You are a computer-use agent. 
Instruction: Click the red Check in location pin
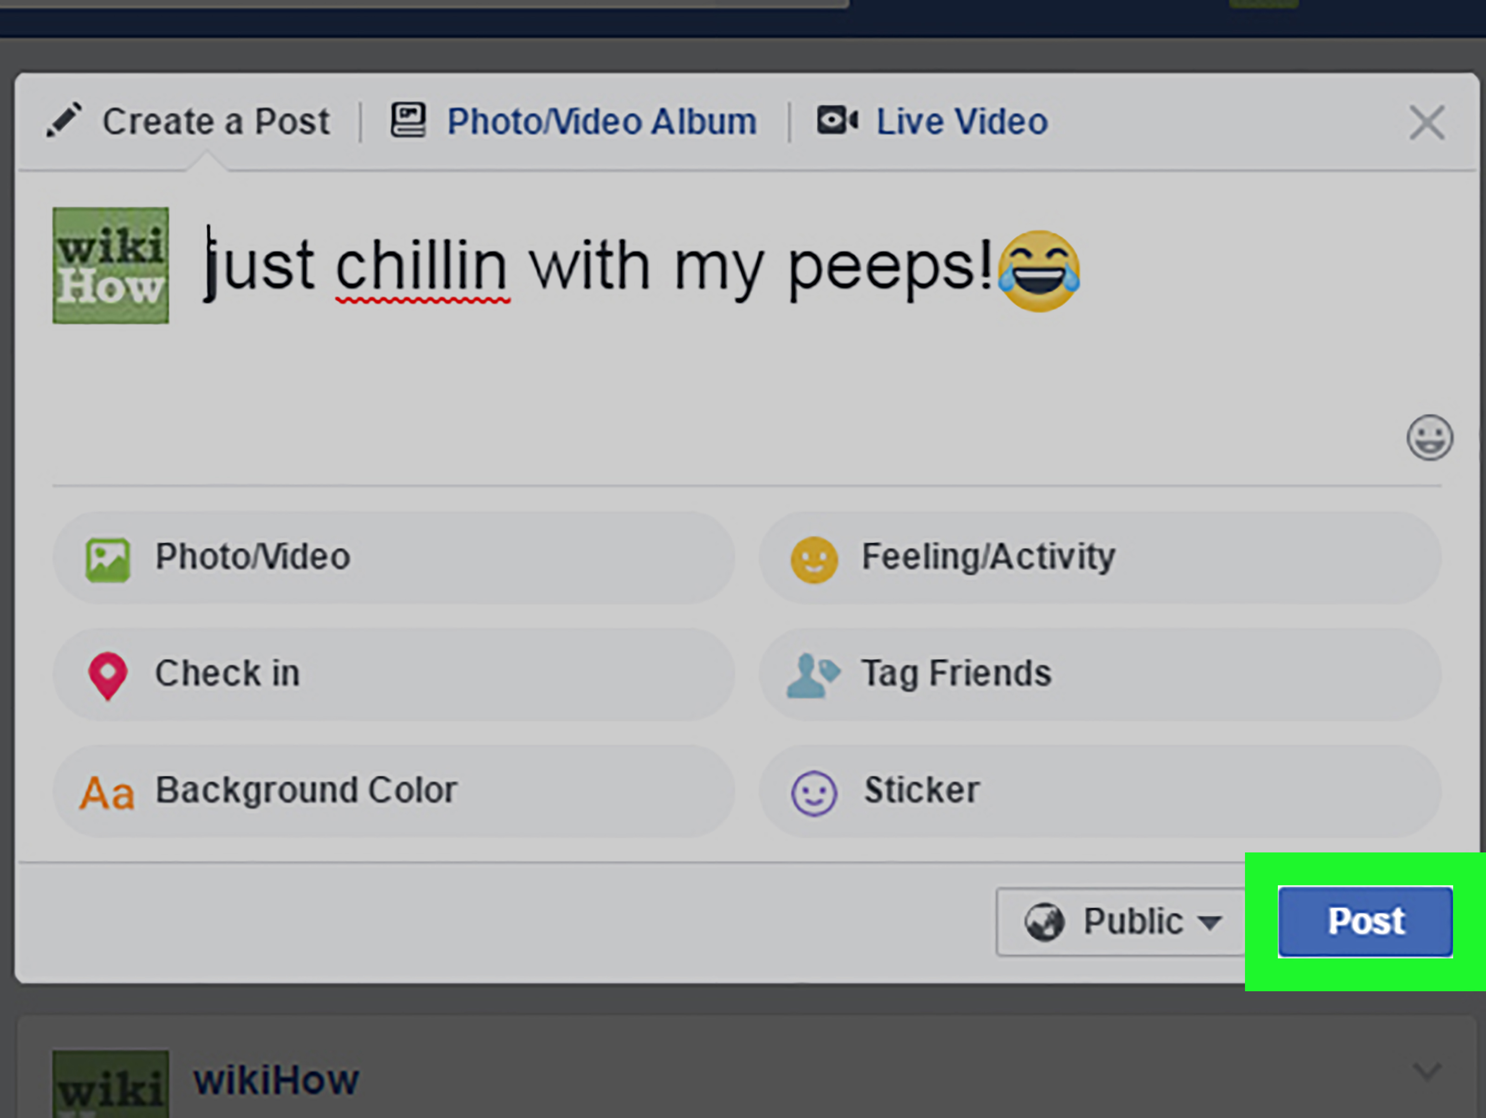[x=107, y=676]
